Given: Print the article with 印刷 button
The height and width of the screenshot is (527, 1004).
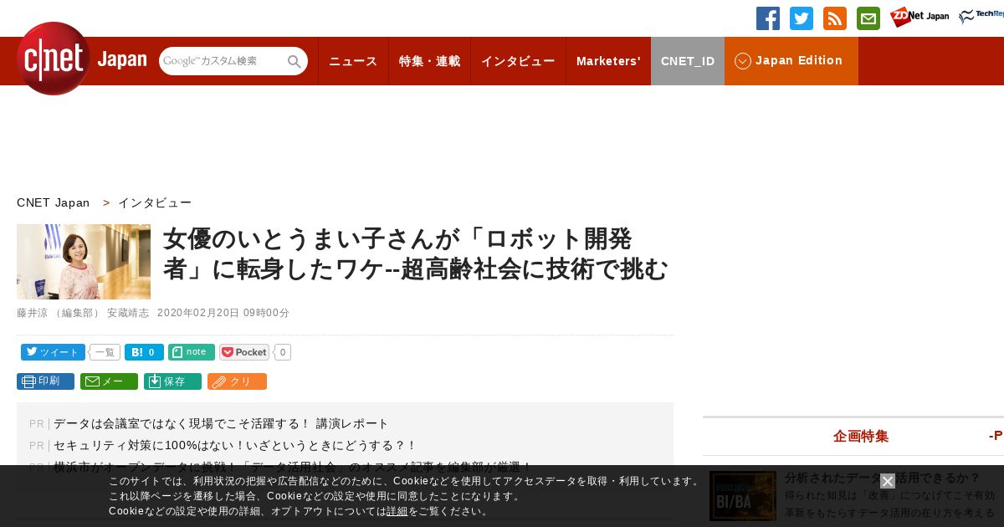Looking at the screenshot, I should point(45,381).
